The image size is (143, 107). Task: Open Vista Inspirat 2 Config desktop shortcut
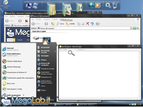coord(5,4)
